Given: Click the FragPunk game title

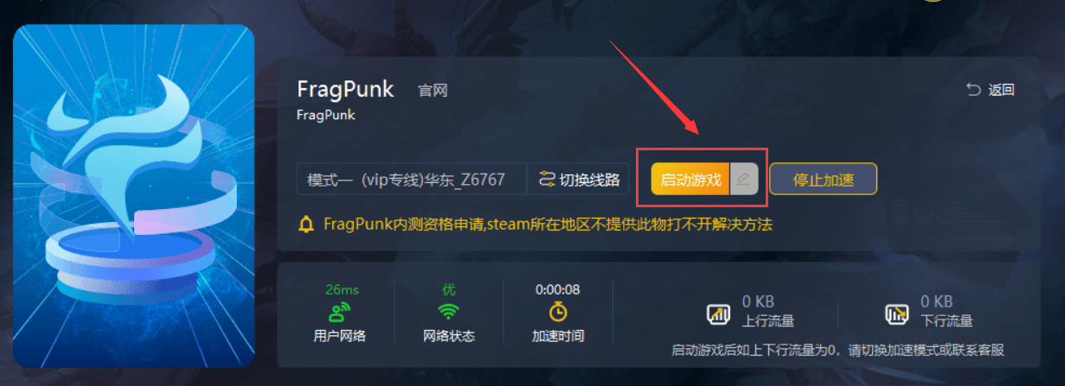Looking at the screenshot, I should (x=345, y=88).
